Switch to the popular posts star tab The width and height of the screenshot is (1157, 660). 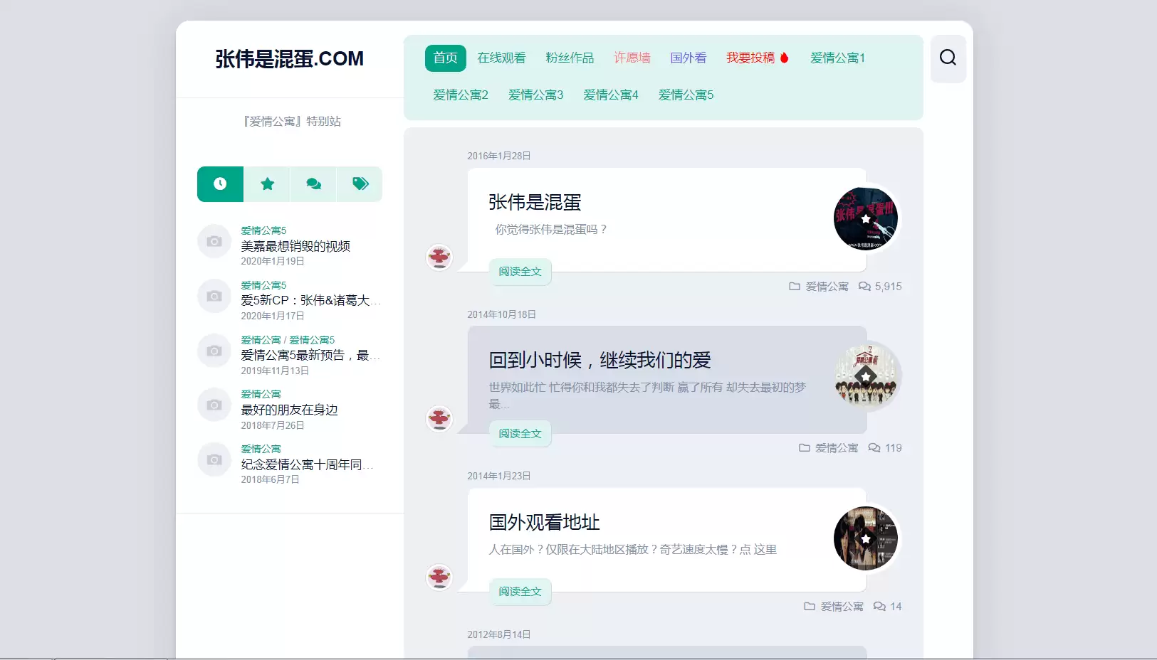click(x=267, y=184)
